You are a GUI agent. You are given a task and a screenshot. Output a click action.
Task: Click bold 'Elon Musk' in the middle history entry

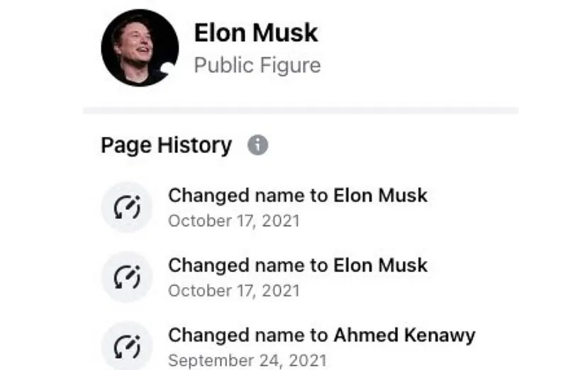380,266
